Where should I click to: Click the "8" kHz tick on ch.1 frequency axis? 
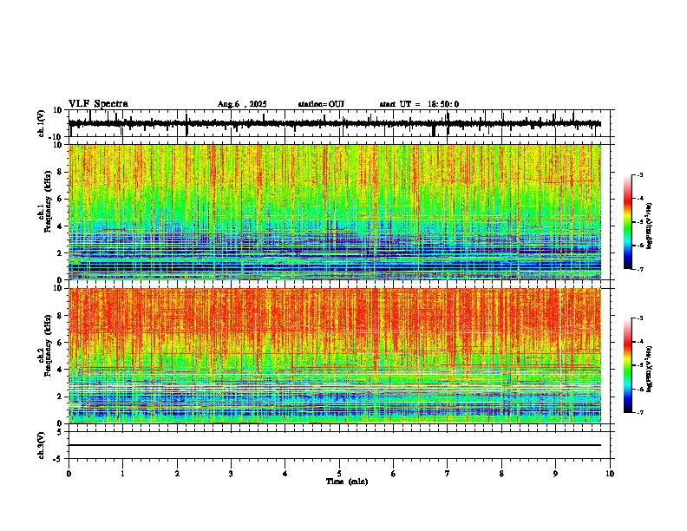(61, 172)
